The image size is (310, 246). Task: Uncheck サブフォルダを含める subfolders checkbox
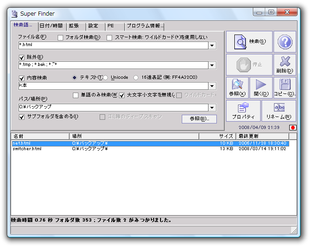point(22,117)
